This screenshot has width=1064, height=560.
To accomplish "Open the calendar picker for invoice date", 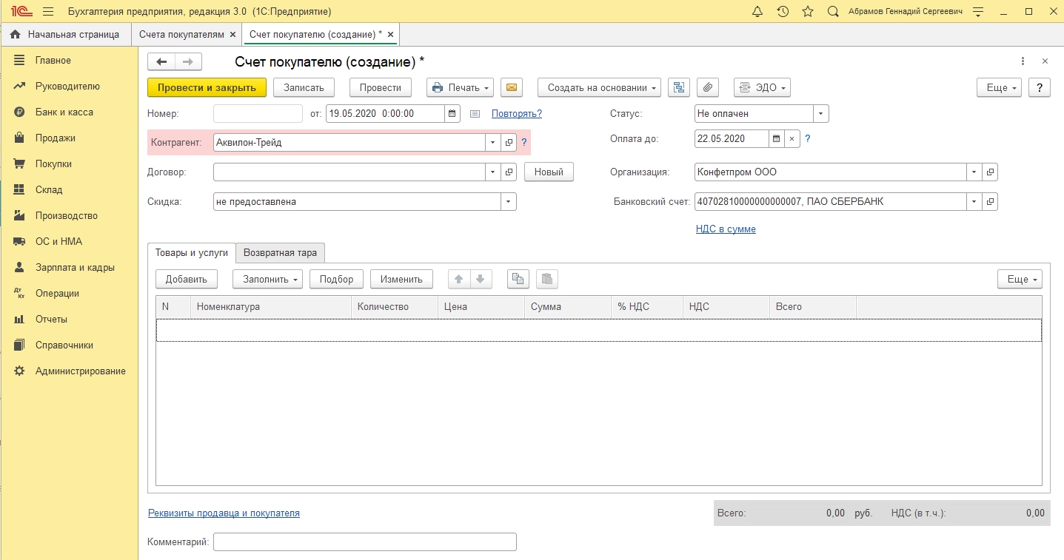I will coord(452,114).
